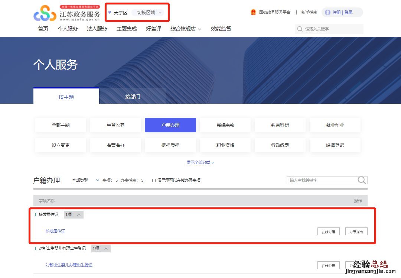Screen dimensions: 401x278
Task: Collapse the 核发居住证 item group
Action: tap(78, 214)
